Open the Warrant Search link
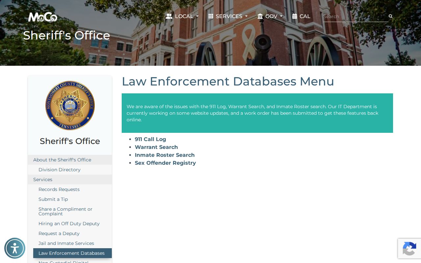This screenshot has width=421, height=263. (x=156, y=147)
